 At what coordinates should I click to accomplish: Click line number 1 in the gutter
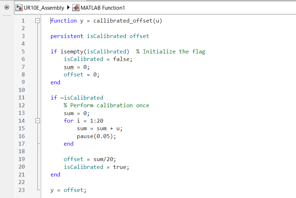pos(23,20)
